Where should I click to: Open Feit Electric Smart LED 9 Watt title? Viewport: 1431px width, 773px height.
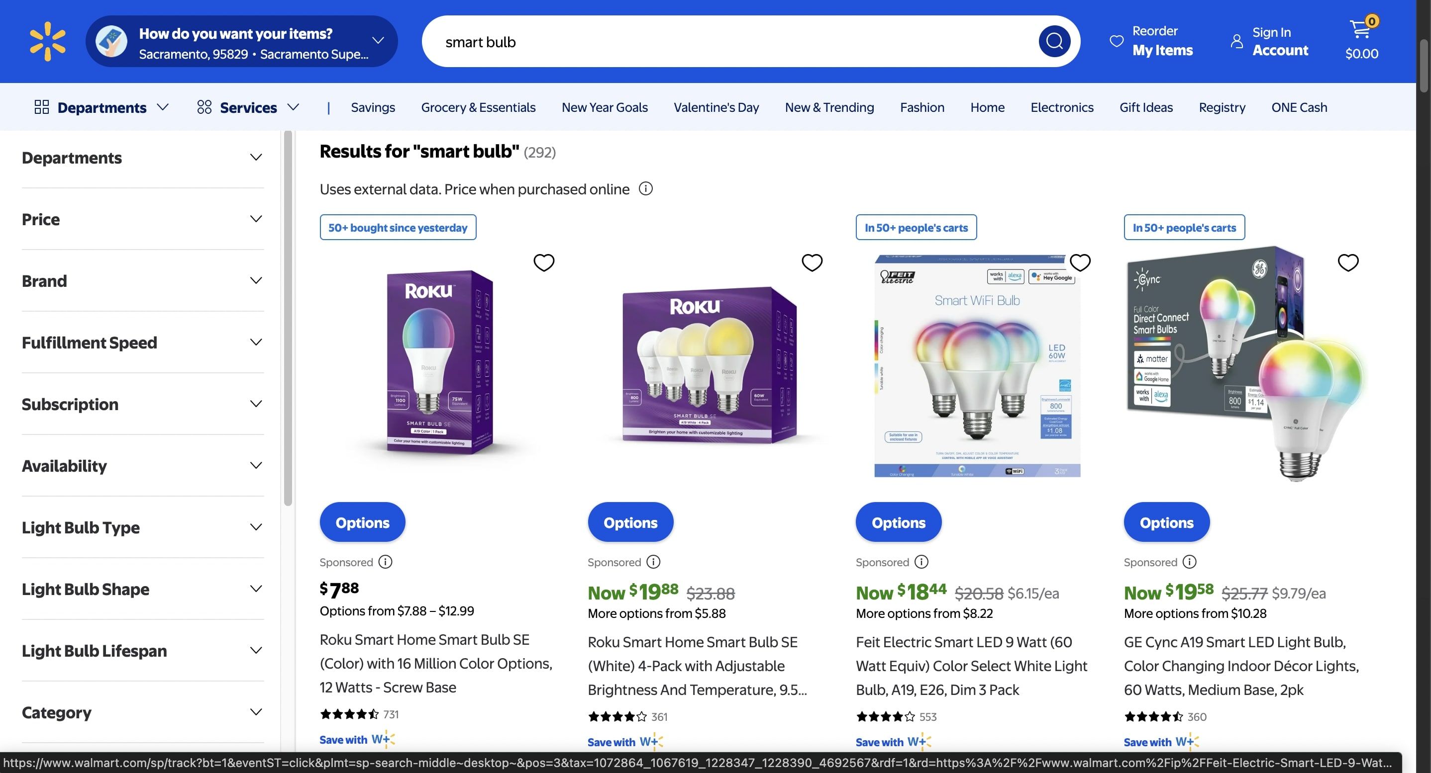point(972,665)
